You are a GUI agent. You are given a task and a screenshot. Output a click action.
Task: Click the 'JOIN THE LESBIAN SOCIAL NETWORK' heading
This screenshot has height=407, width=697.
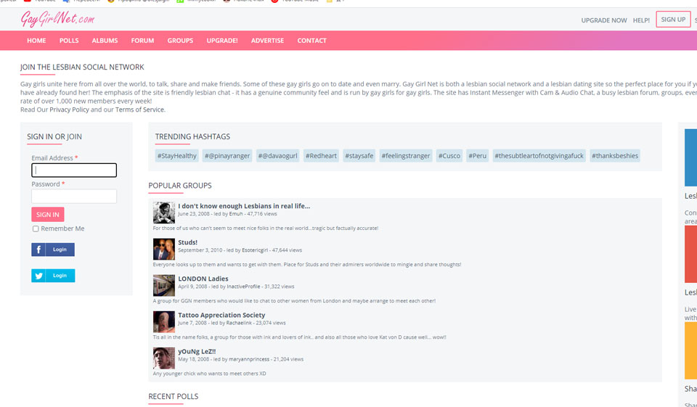tap(82, 67)
